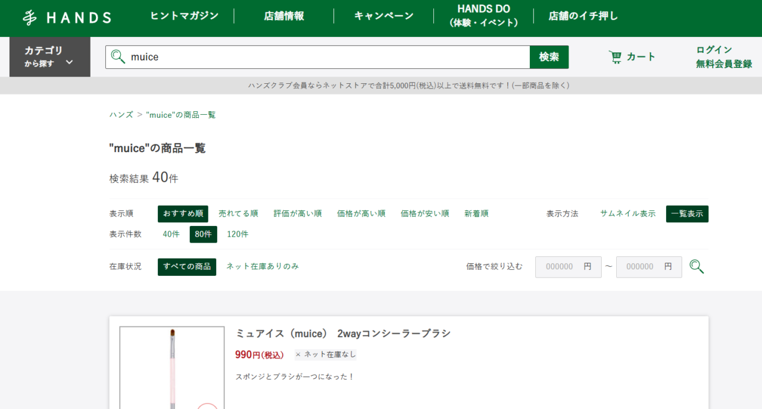Click the price filter magnifier icon

[697, 267]
